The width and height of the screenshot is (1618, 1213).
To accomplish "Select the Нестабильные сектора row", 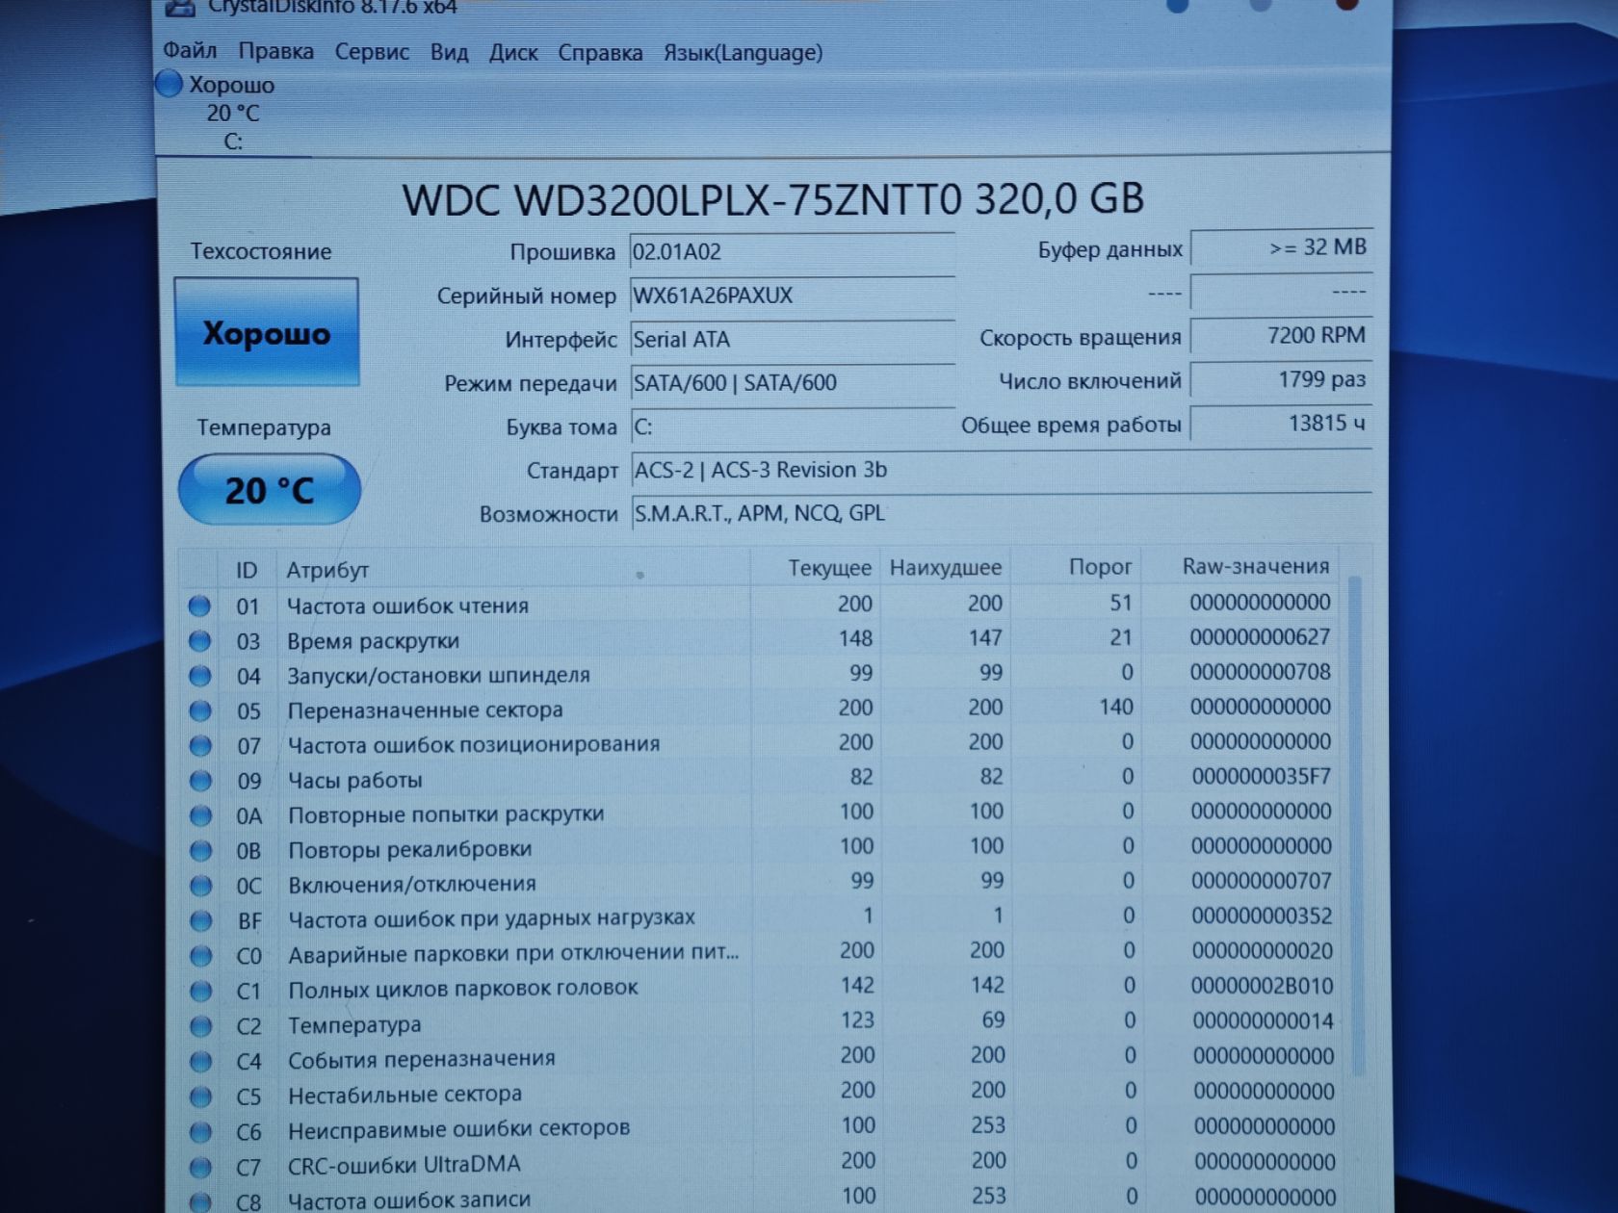I will click(762, 1093).
